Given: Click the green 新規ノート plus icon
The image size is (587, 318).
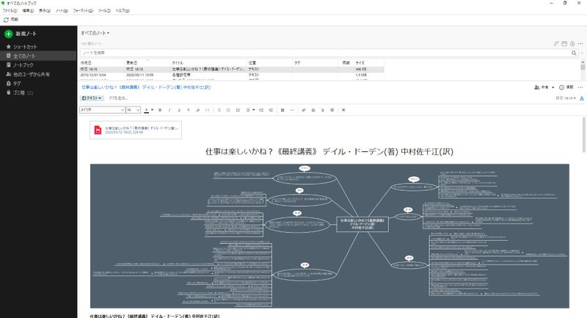Looking at the screenshot, I should coord(8,35).
